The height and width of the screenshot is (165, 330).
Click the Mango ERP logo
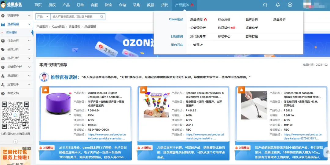pos(12,5)
